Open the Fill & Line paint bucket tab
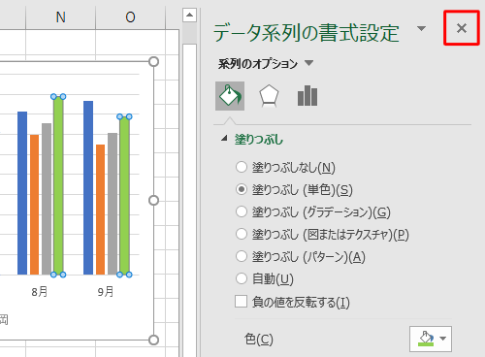This screenshot has width=485, height=357. 230,96
